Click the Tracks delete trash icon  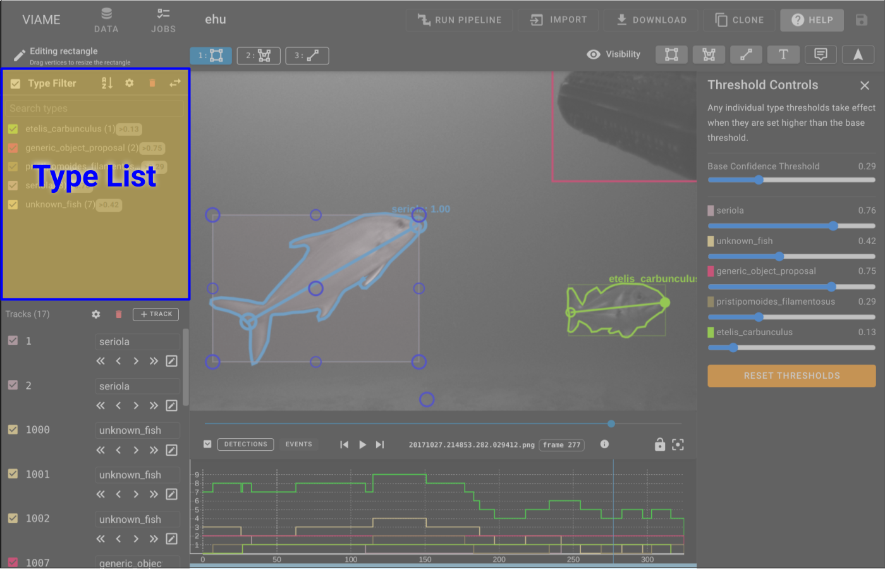118,314
